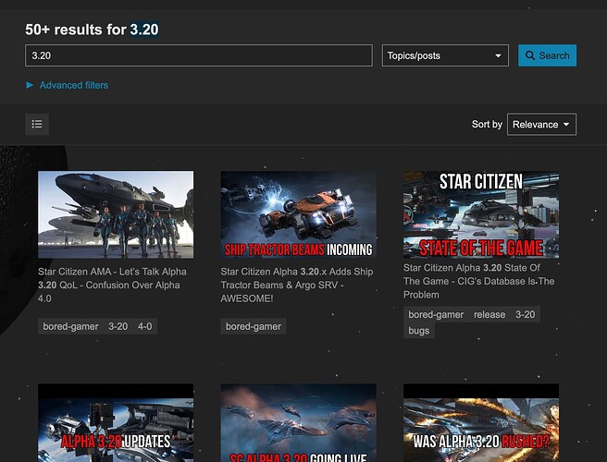Screen dimensions: 607x462
Task: Open the Star Citizen AMA thumbnail
Action: point(116,214)
